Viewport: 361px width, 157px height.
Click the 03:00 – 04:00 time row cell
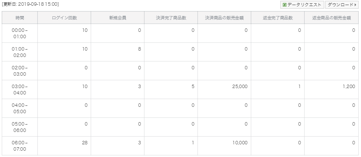pos(20,90)
